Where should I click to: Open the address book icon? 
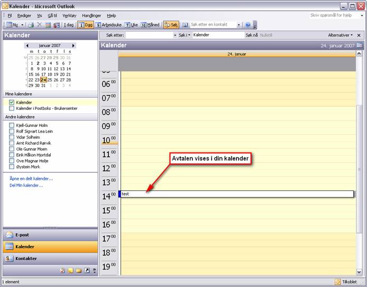tap(185, 25)
